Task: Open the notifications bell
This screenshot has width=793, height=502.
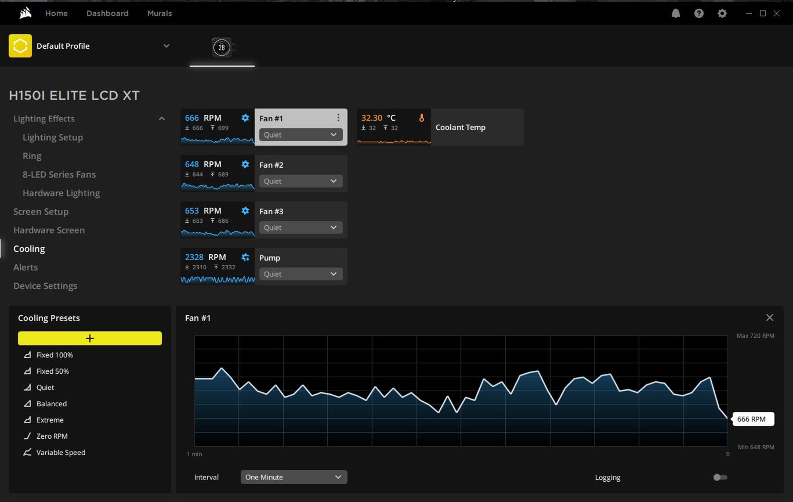Action: (x=676, y=13)
